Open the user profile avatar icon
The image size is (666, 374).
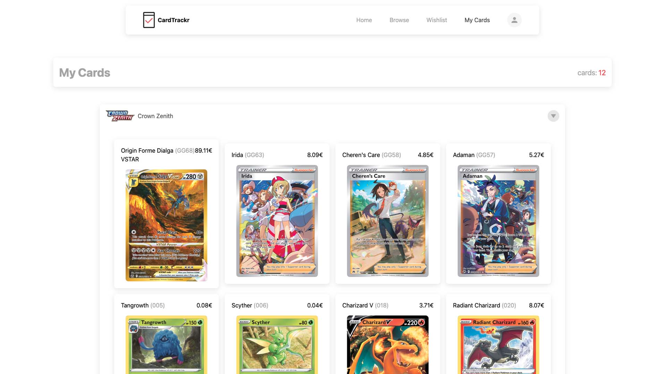pyautogui.click(x=514, y=20)
